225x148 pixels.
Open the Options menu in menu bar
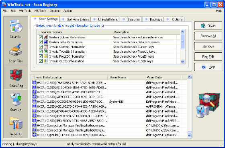point(55,11)
